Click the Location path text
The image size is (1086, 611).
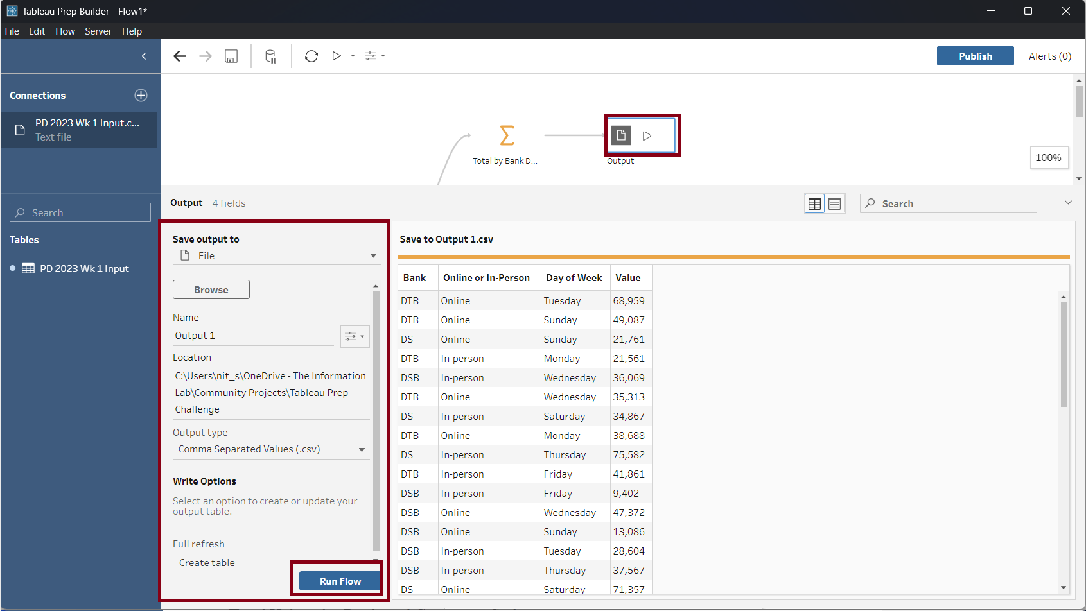(270, 393)
